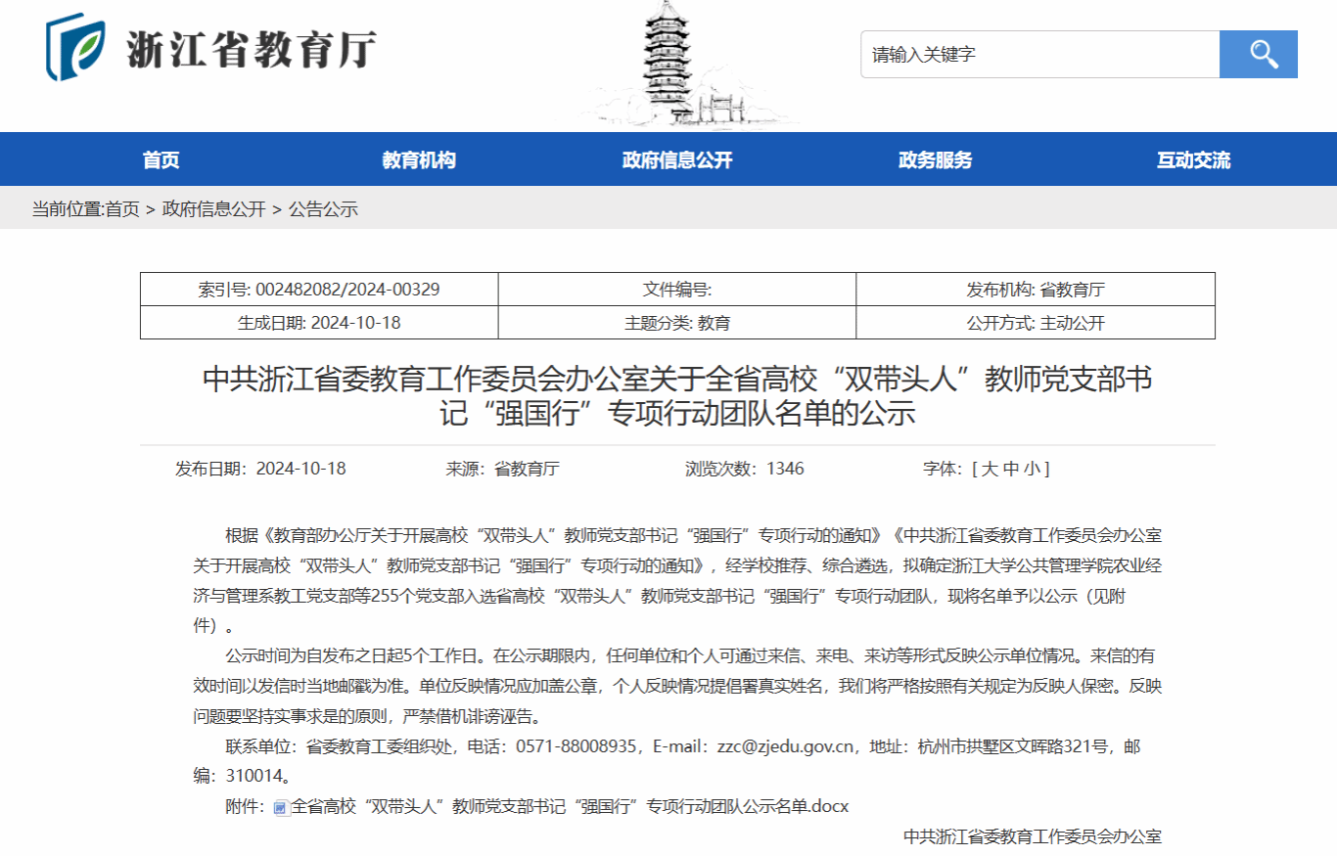Set font size to 大 (large)

point(989,469)
